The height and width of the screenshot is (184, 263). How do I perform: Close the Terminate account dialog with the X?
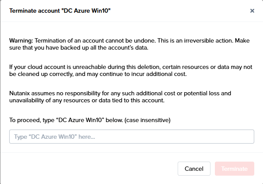click(252, 11)
